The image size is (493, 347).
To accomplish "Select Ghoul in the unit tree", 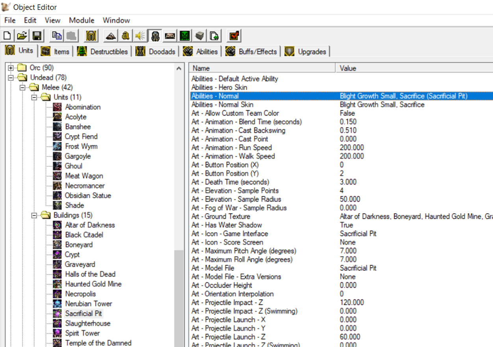I will [x=74, y=166].
